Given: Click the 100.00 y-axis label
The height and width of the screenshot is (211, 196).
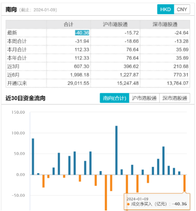Looking at the screenshot, I should (x=18, y=133).
